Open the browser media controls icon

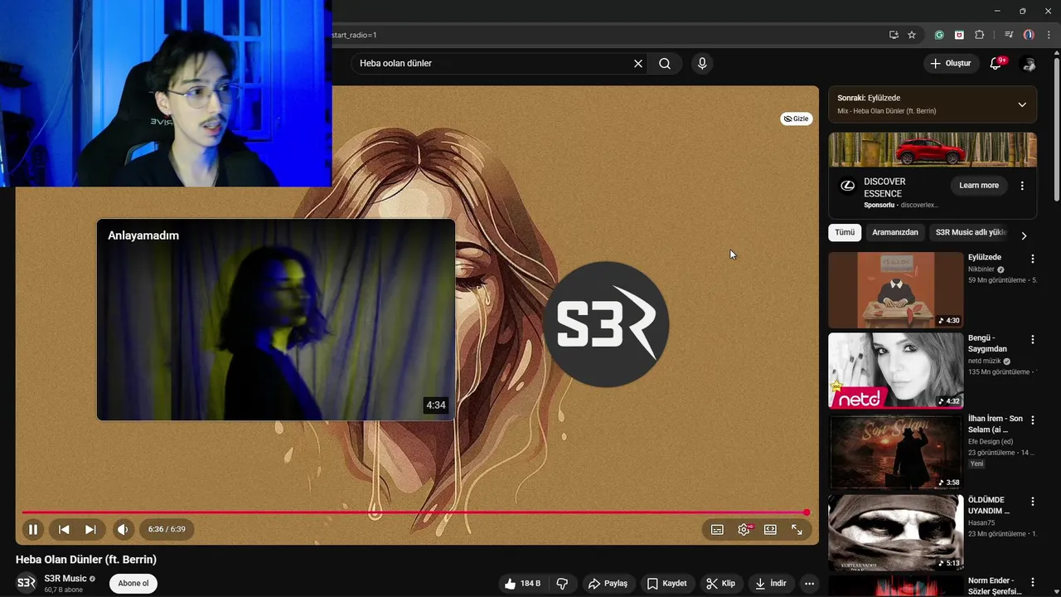coord(1009,35)
